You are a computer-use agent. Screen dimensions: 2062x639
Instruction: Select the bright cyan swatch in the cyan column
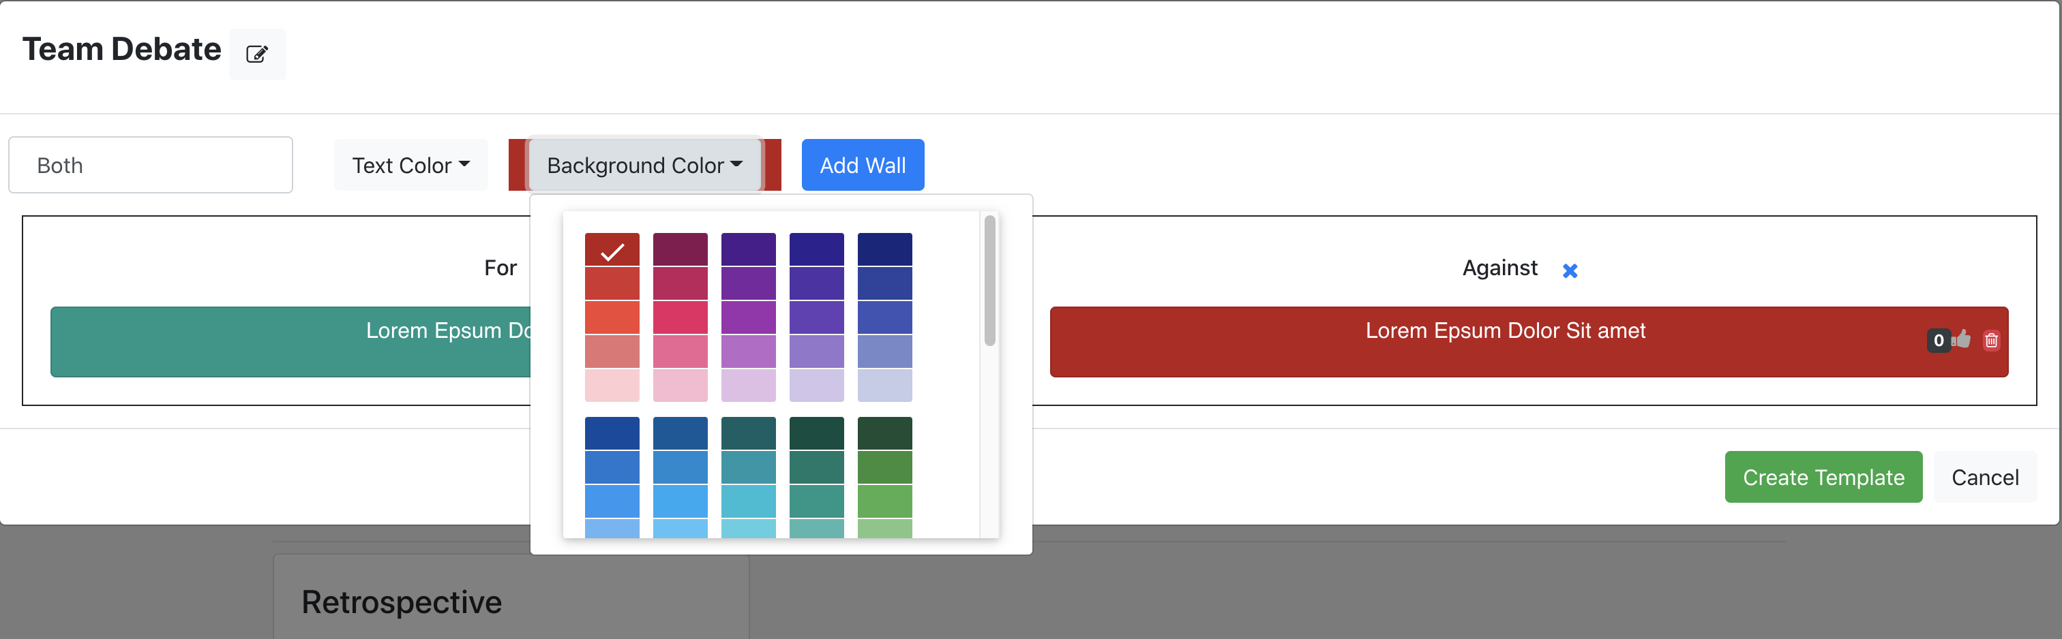coord(749,501)
